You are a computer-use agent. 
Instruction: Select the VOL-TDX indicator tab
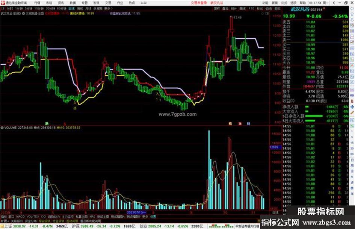click(33, 217)
